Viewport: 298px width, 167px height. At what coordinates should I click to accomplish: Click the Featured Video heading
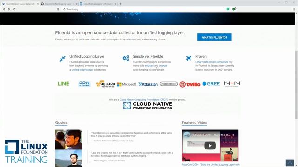[x=194, y=122]
